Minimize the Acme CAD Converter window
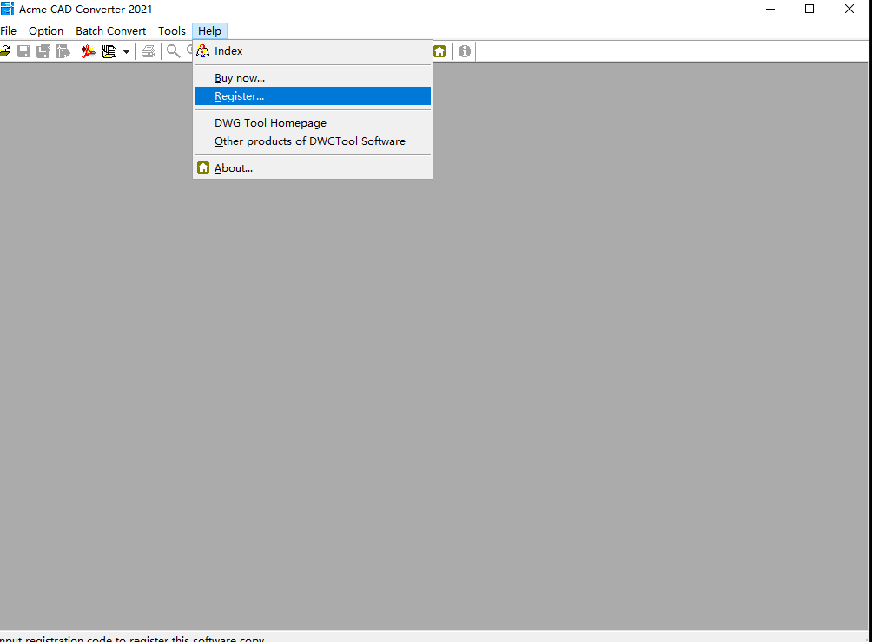Image resolution: width=872 pixels, height=642 pixels. pyautogui.click(x=770, y=9)
